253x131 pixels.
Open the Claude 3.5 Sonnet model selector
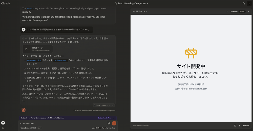28,128
